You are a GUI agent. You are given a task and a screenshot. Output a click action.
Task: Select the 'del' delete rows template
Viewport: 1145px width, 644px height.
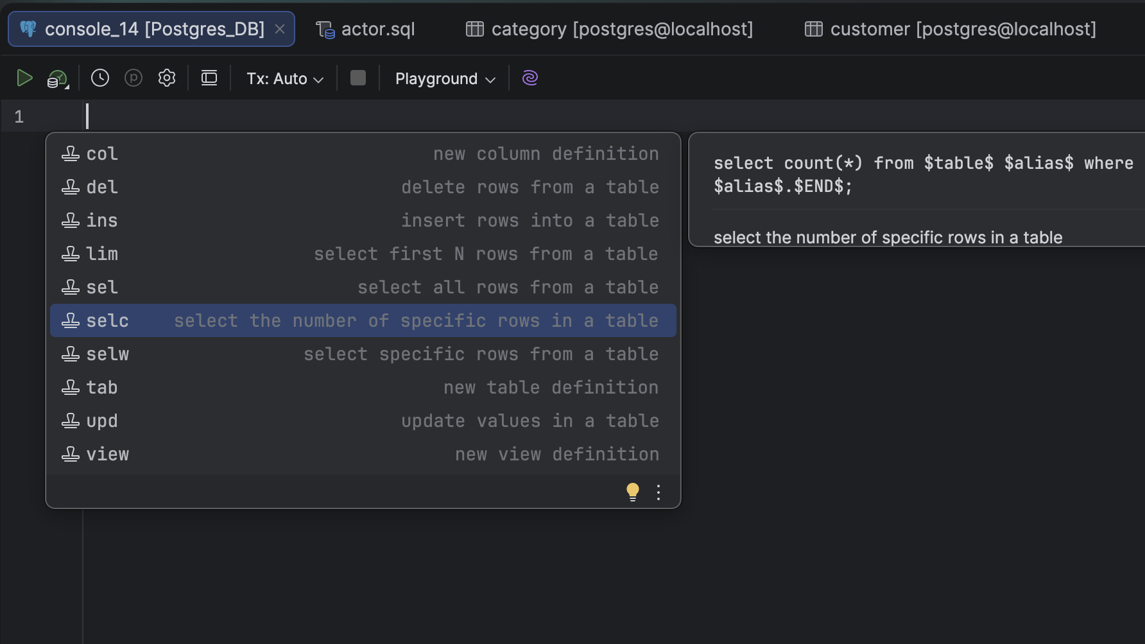point(363,187)
